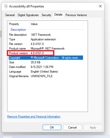Click the Value column header

point(56,24)
